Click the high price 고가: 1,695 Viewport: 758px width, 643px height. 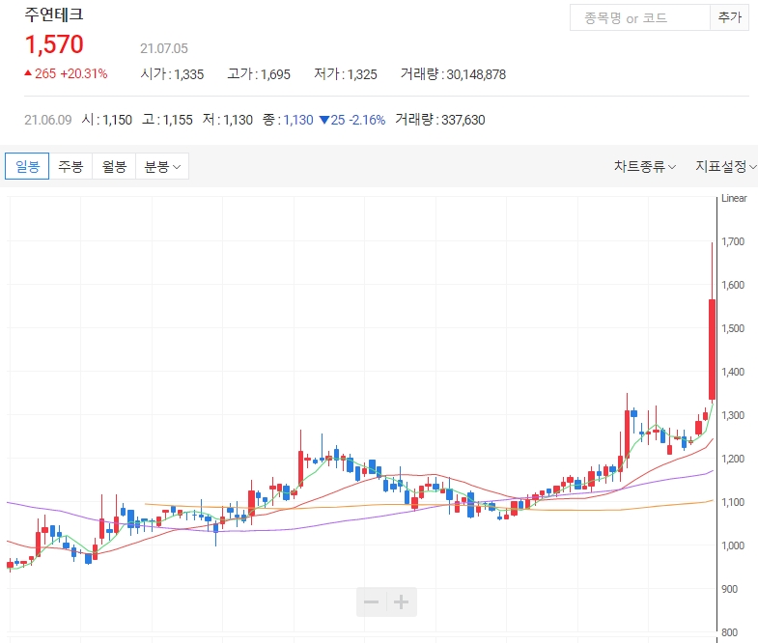259,74
